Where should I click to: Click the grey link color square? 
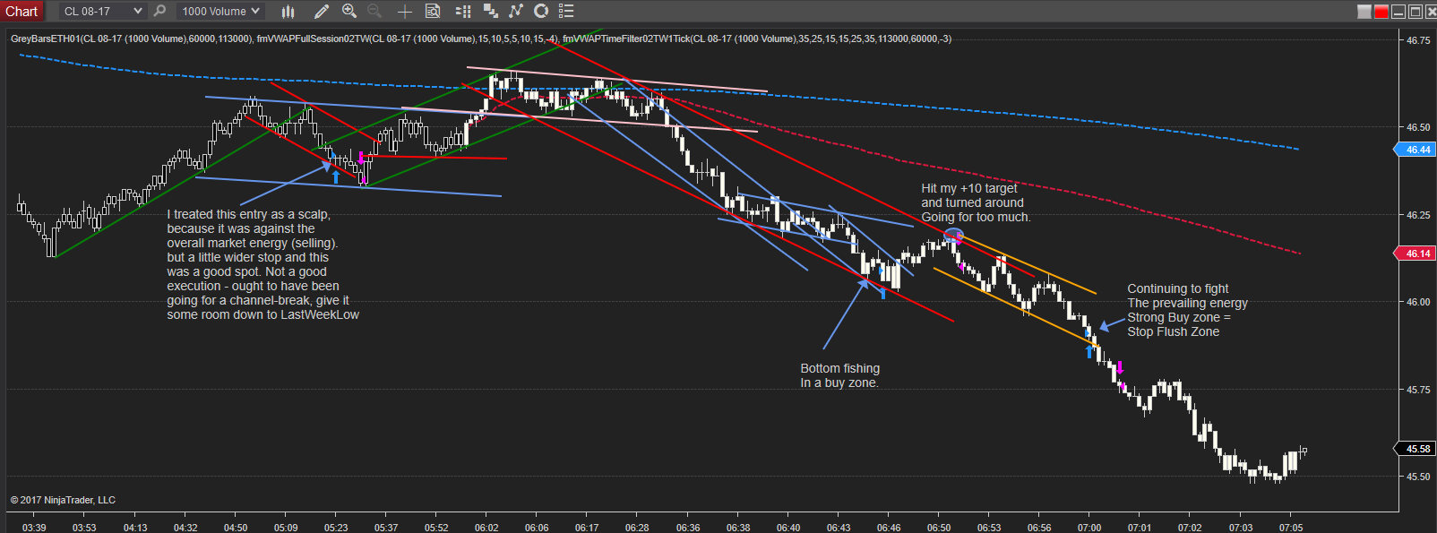(1364, 12)
